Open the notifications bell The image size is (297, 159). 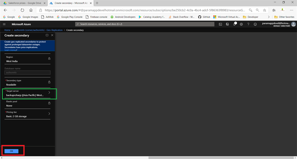coord(234,24)
